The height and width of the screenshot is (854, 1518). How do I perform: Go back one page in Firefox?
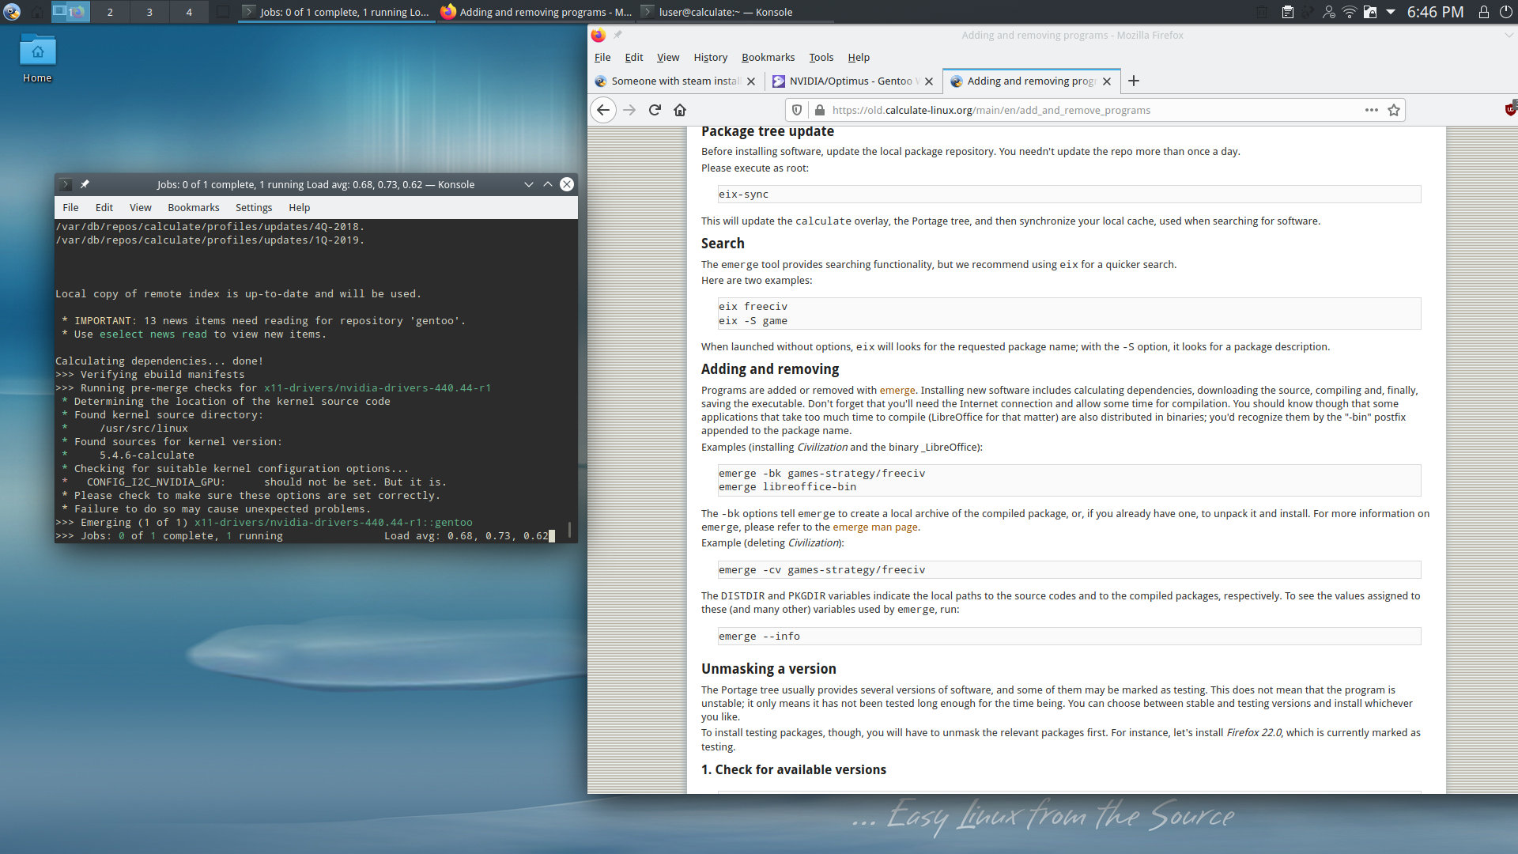pos(603,110)
